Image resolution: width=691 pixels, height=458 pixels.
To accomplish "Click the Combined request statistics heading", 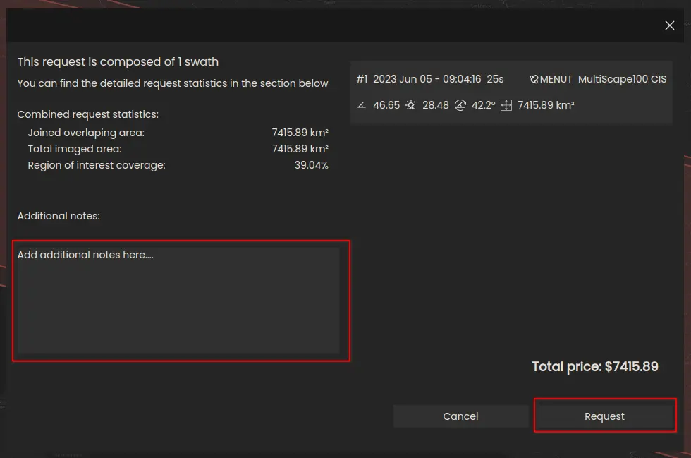I will 88,114.
